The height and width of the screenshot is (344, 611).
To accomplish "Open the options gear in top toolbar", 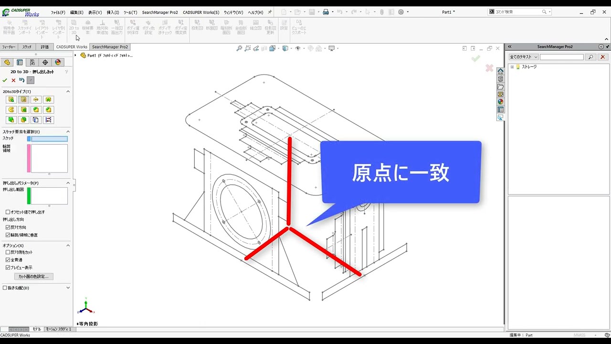I will (x=401, y=12).
